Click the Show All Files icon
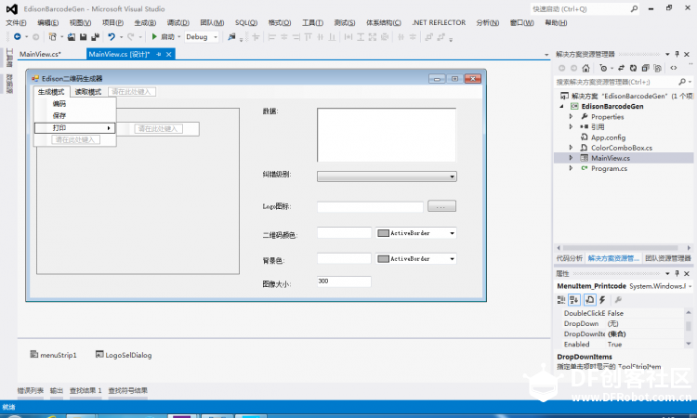The width and height of the screenshot is (697, 418). [x=657, y=68]
